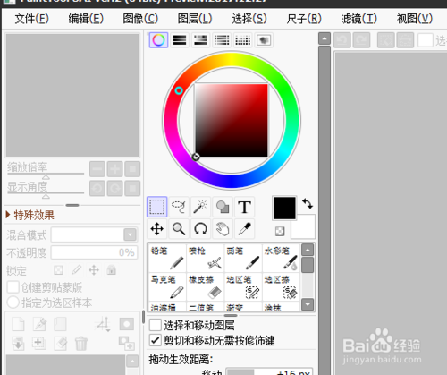Show the RGB slider panel
447x375 pixels.
tap(180, 40)
